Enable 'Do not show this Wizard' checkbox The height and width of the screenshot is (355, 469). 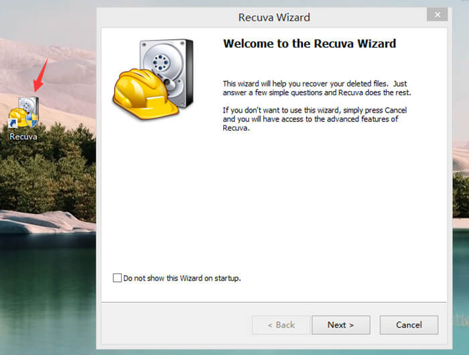(118, 278)
